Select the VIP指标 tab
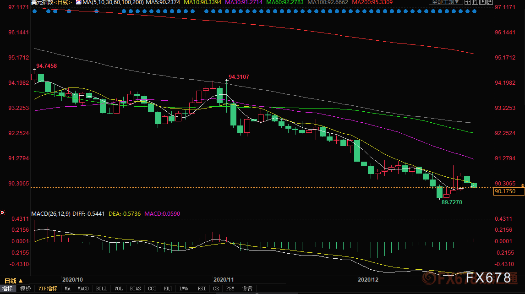The width and height of the screenshot is (525, 294). point(48,289)
